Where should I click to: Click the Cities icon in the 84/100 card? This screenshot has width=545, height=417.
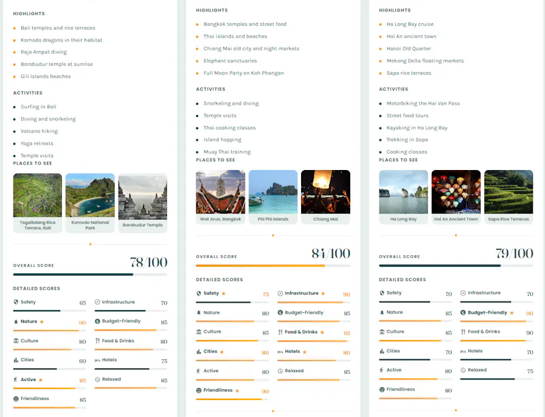(x=199, y=352)
